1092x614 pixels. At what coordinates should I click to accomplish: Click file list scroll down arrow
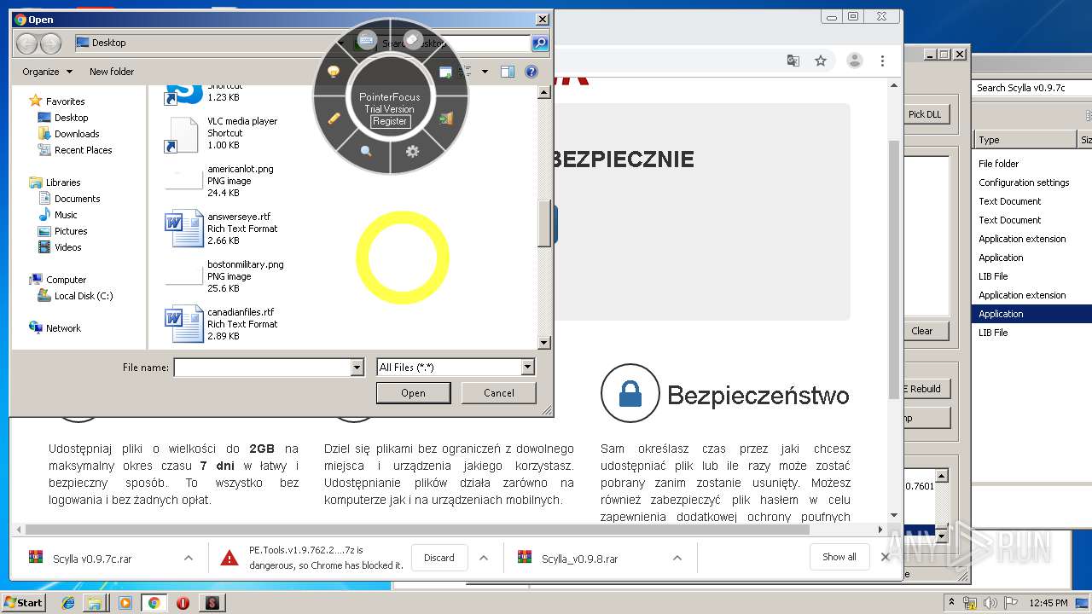point(544,343)
